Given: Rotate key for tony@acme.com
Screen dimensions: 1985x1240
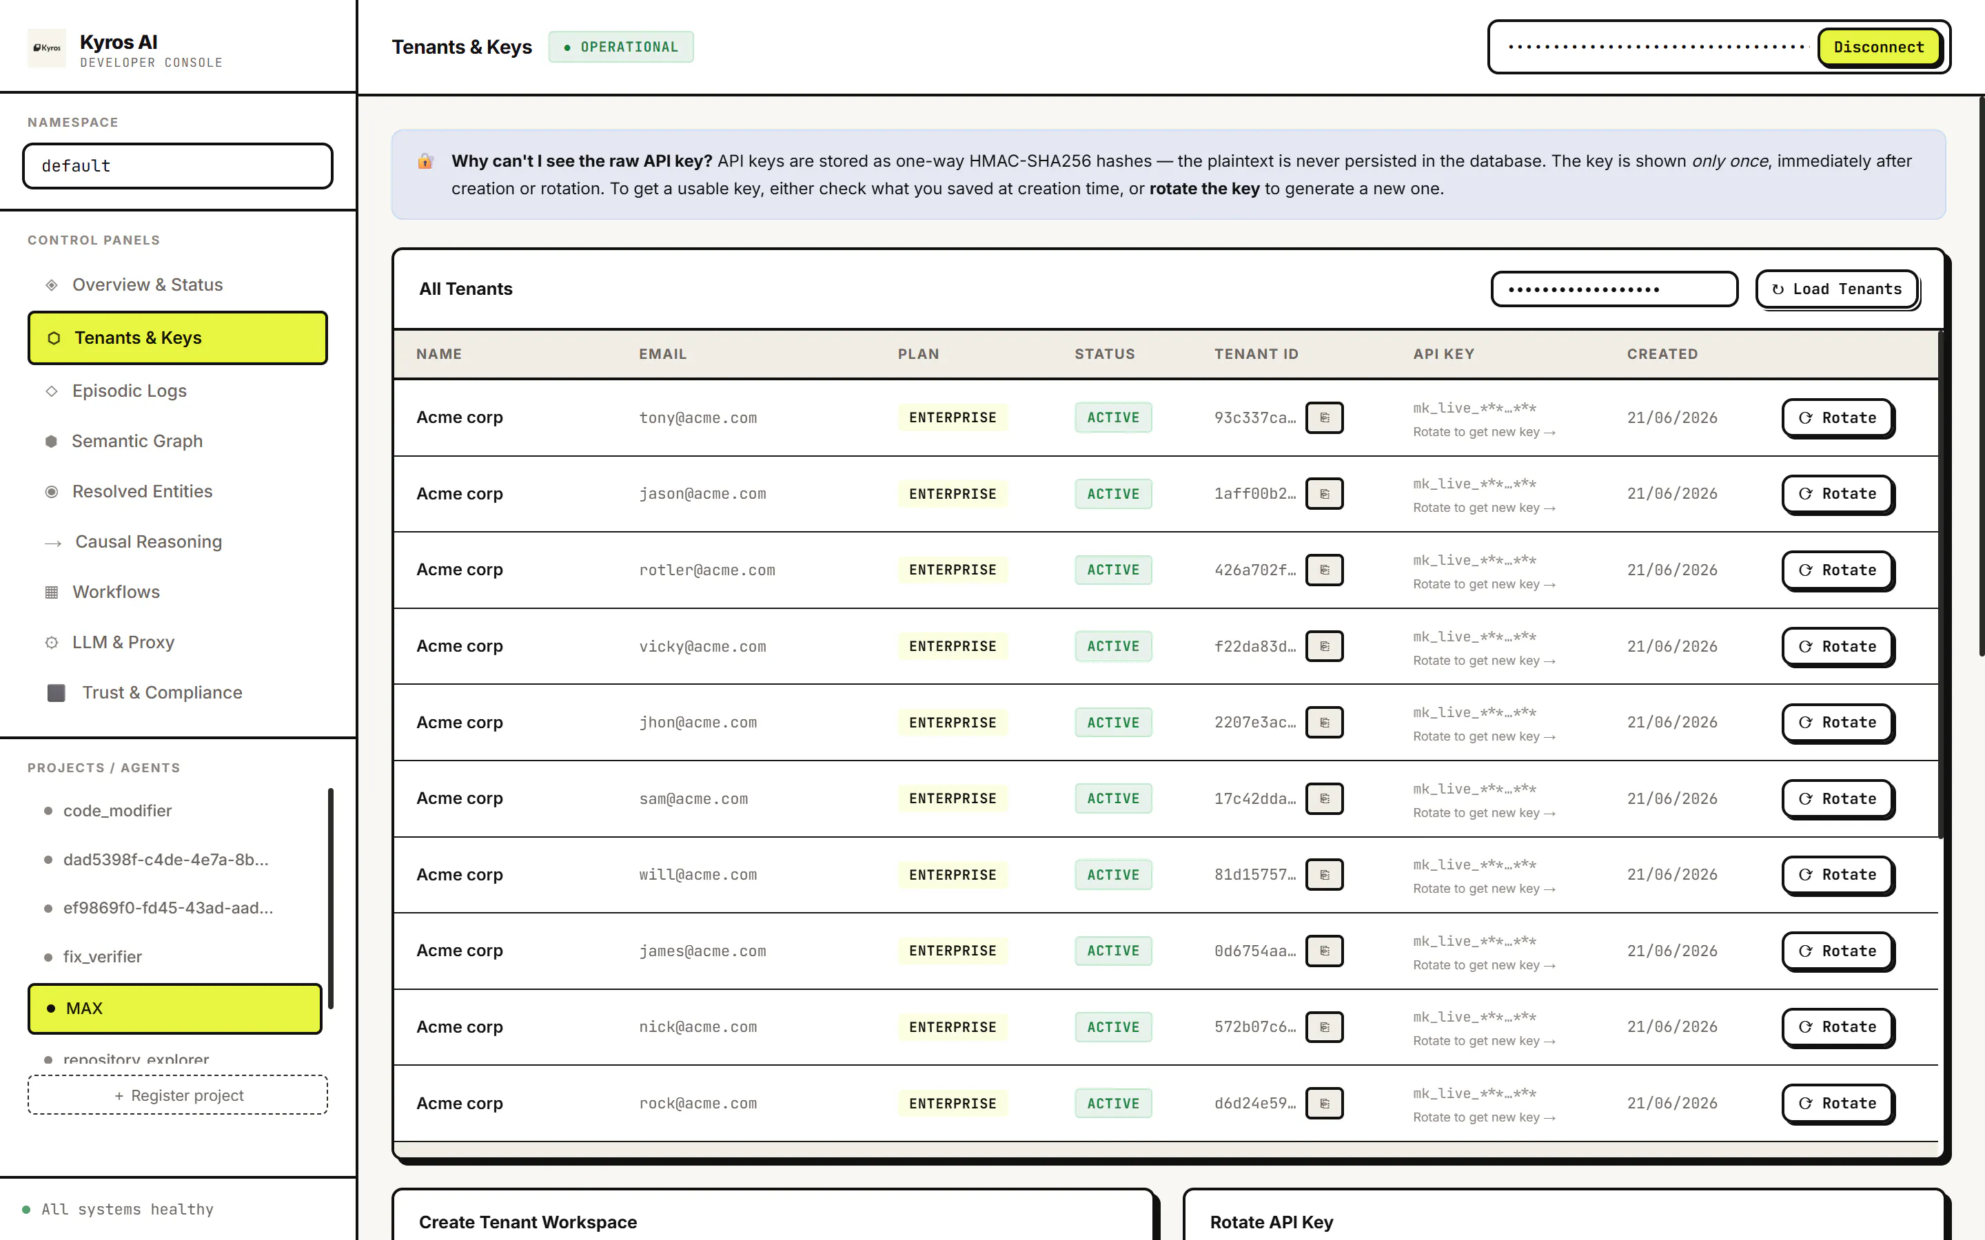Looking at the screenshot, I should point(1838,418).
